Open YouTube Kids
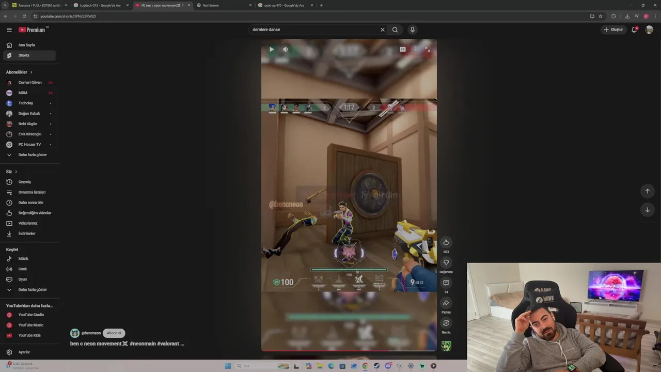Viewport: 661px width, 372px height. point(30,335)
